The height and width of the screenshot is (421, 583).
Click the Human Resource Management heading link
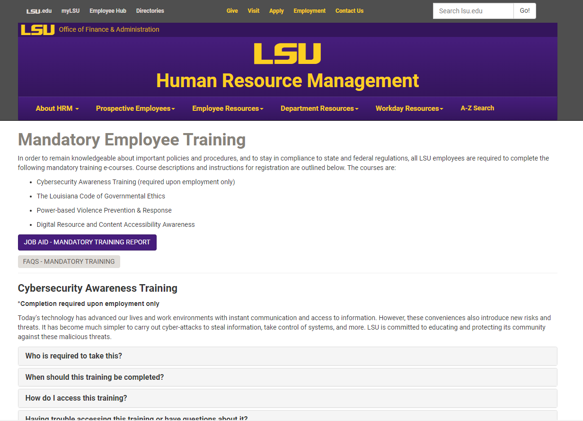[x=288, y=81]
